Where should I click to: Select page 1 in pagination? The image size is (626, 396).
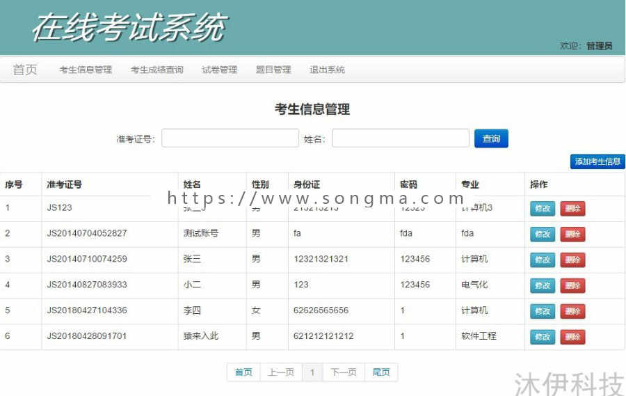312,372
